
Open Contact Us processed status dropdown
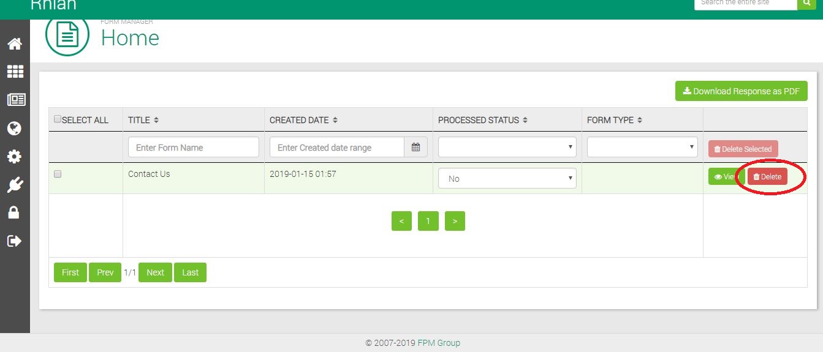tap(507, 179)
